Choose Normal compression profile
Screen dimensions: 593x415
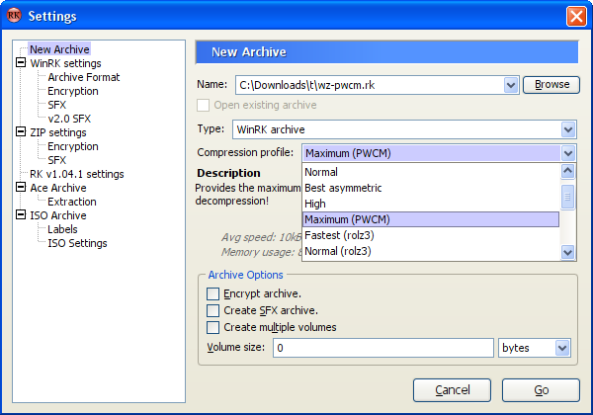click(x=431, y=172)
